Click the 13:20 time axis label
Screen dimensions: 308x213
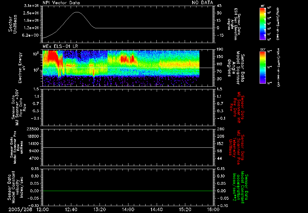coord(100,209)
